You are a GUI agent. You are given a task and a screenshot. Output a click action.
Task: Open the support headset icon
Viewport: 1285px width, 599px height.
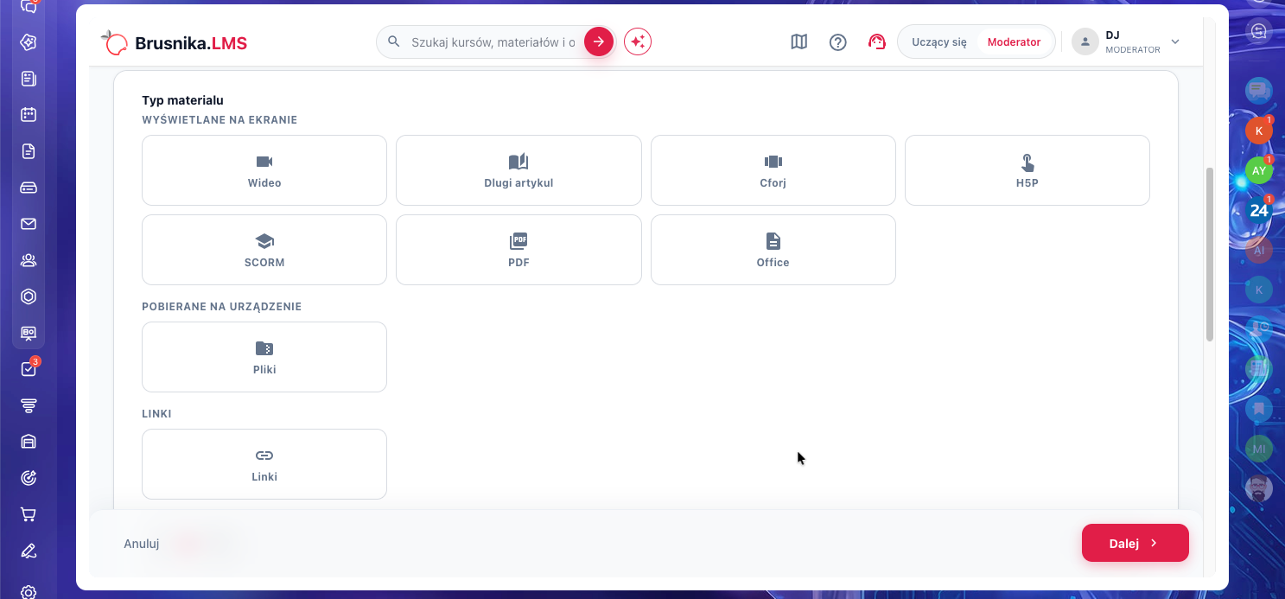point(877,41)
